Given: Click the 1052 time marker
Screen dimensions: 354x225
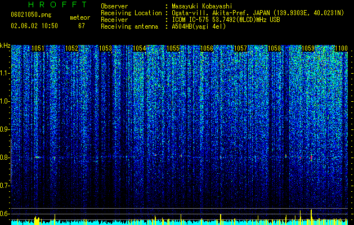Looking at the screenshot, I should [x=71, y=48].
